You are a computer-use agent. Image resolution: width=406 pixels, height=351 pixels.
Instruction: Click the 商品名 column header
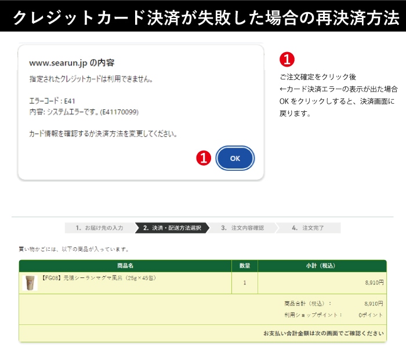click(125, 266)
